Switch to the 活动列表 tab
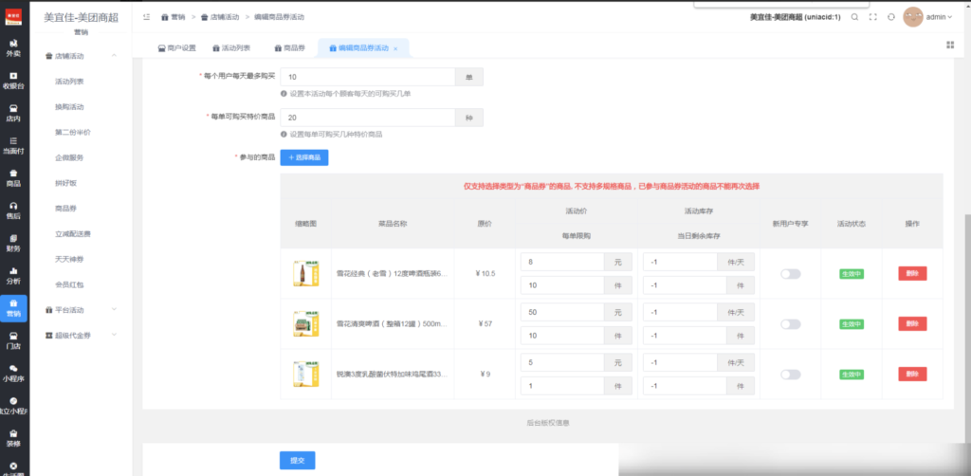Image resolution: width=971 pixels, height=476 pixels. tap(231, 48)
